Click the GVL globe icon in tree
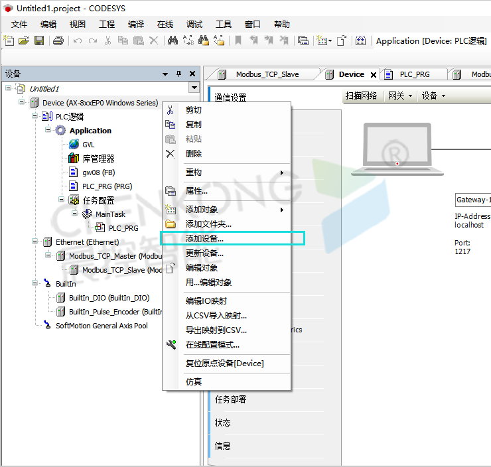 point(74,145)
